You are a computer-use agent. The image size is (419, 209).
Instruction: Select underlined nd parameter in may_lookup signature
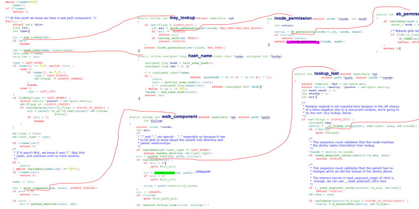231,19
